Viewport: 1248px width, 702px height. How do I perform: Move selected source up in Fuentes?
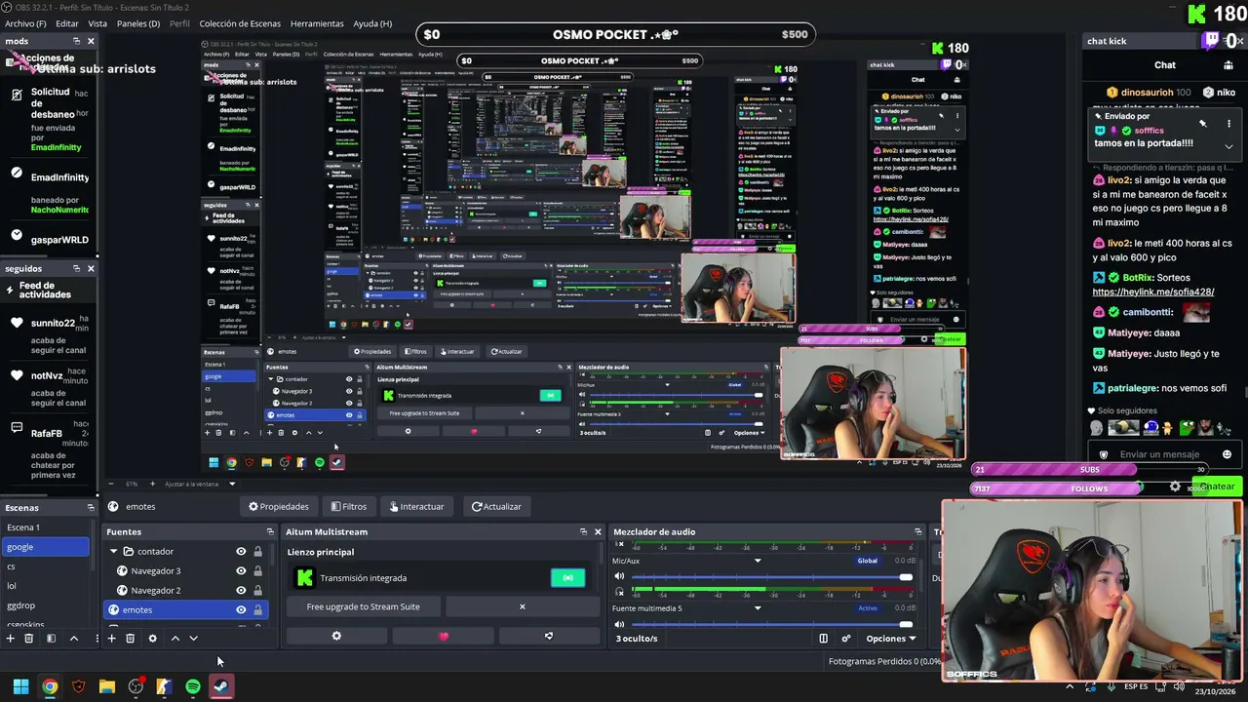[x=175, y=639]
